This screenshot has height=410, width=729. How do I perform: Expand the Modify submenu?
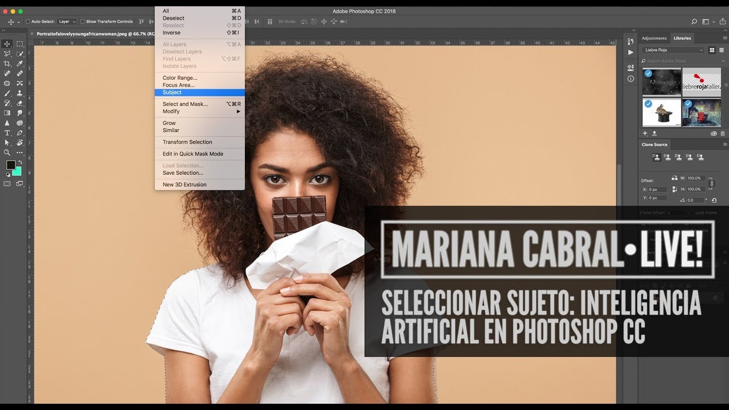[x=200, y=112]
